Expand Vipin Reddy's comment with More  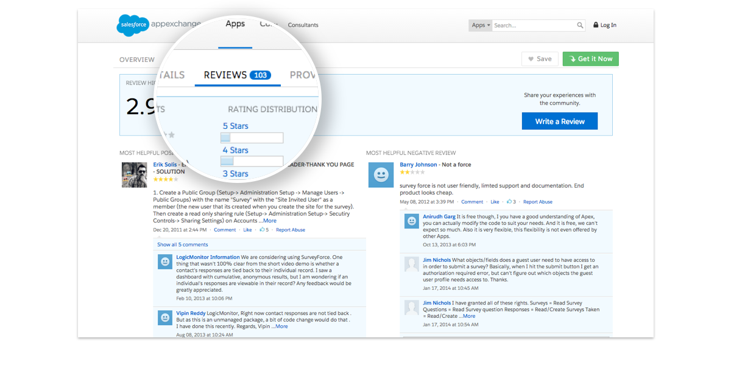tap(281, 326)
